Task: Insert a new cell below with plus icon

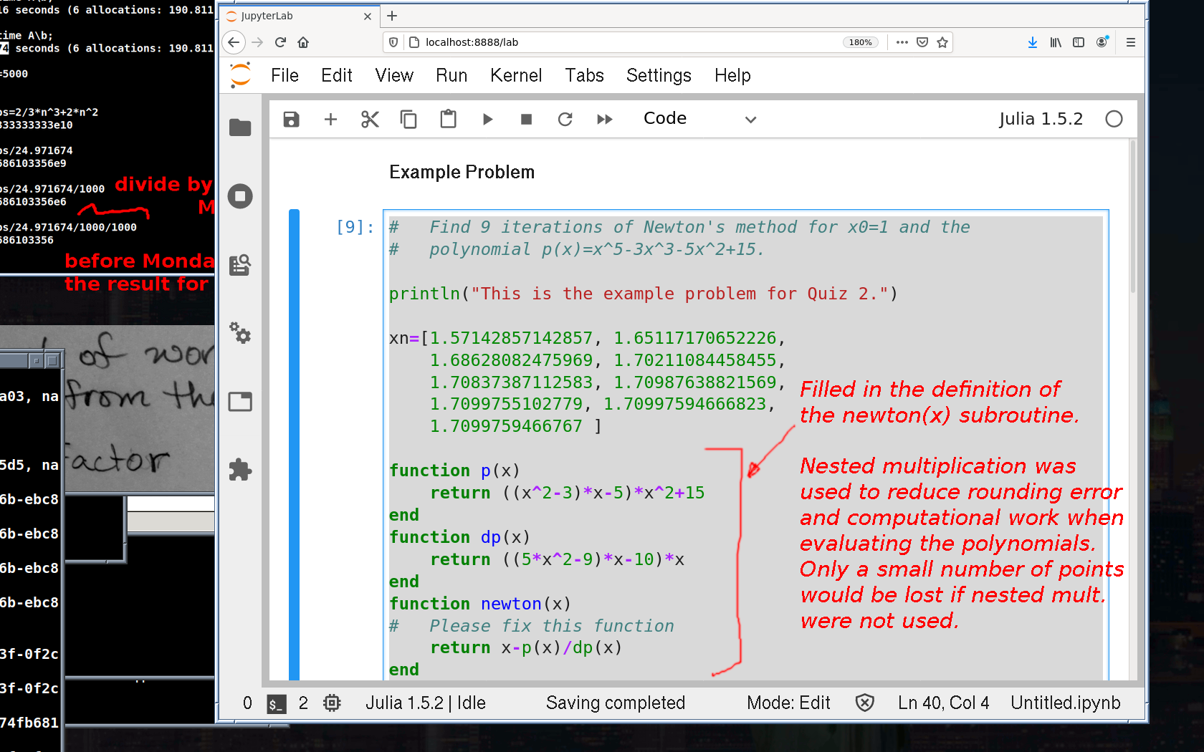Action: 330,119
